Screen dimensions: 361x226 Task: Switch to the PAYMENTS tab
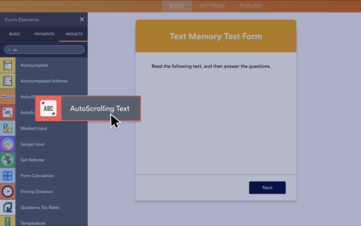point(44,34)
